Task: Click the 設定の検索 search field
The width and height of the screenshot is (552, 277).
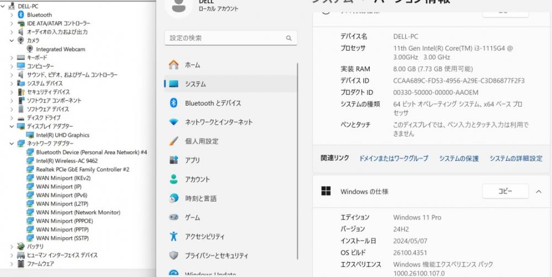Action: tap(231, 38)
